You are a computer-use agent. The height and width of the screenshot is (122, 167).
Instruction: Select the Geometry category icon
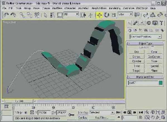(x=130, y=30)
